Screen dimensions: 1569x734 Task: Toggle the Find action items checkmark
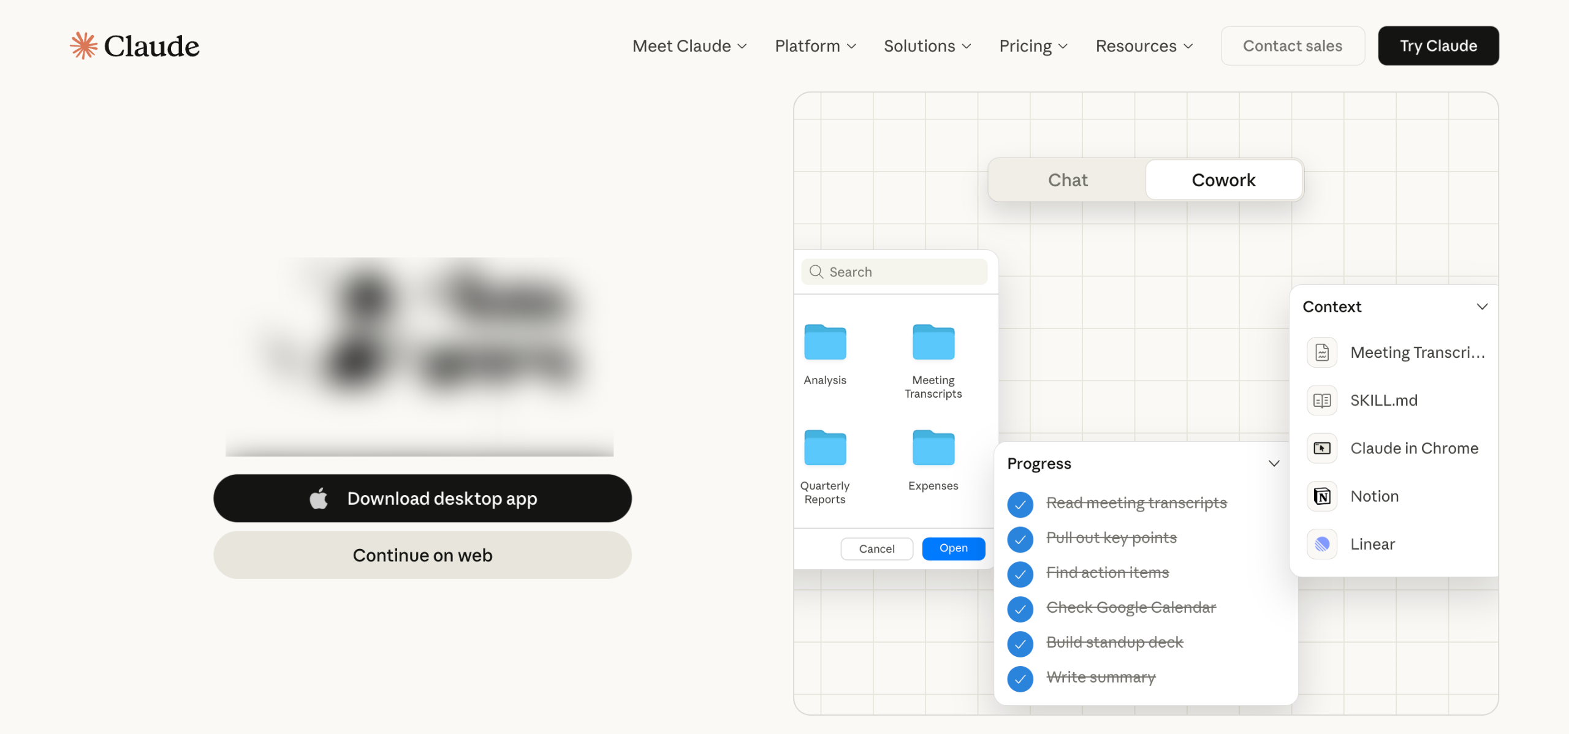[1020, 574]
